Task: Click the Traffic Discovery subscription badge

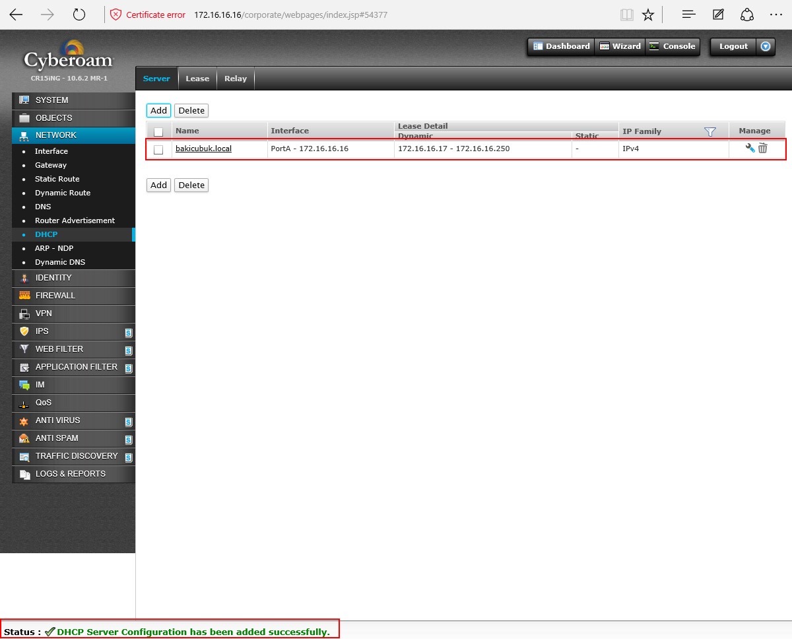Action: [x=129, y=457]
